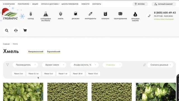Open the Клининг category icon
The height and width of the screenshot is (101, 179).
(105, 14)
